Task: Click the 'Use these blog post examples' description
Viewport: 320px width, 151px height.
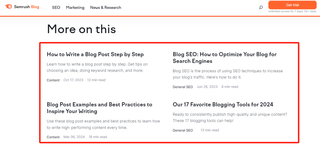Action: click(103, 124)
